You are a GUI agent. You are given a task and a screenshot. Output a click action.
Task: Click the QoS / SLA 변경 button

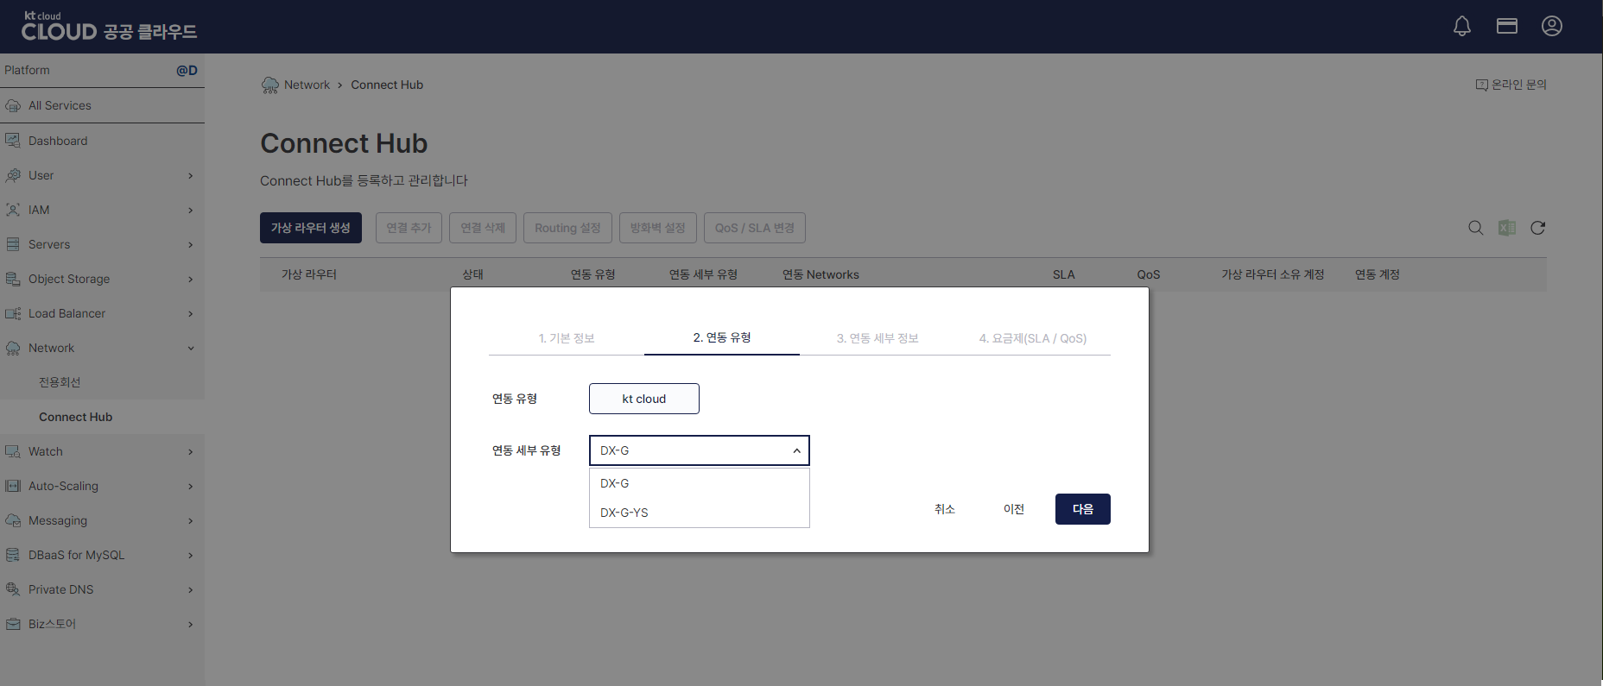pyautogui.click(x=755, y=228)
